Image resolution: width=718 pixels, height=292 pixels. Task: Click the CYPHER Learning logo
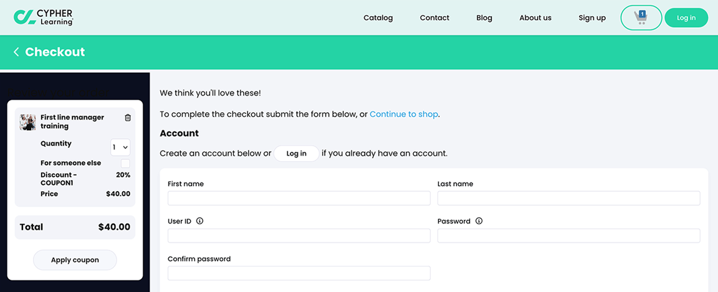pyautogui.click(x=44, y=17)
